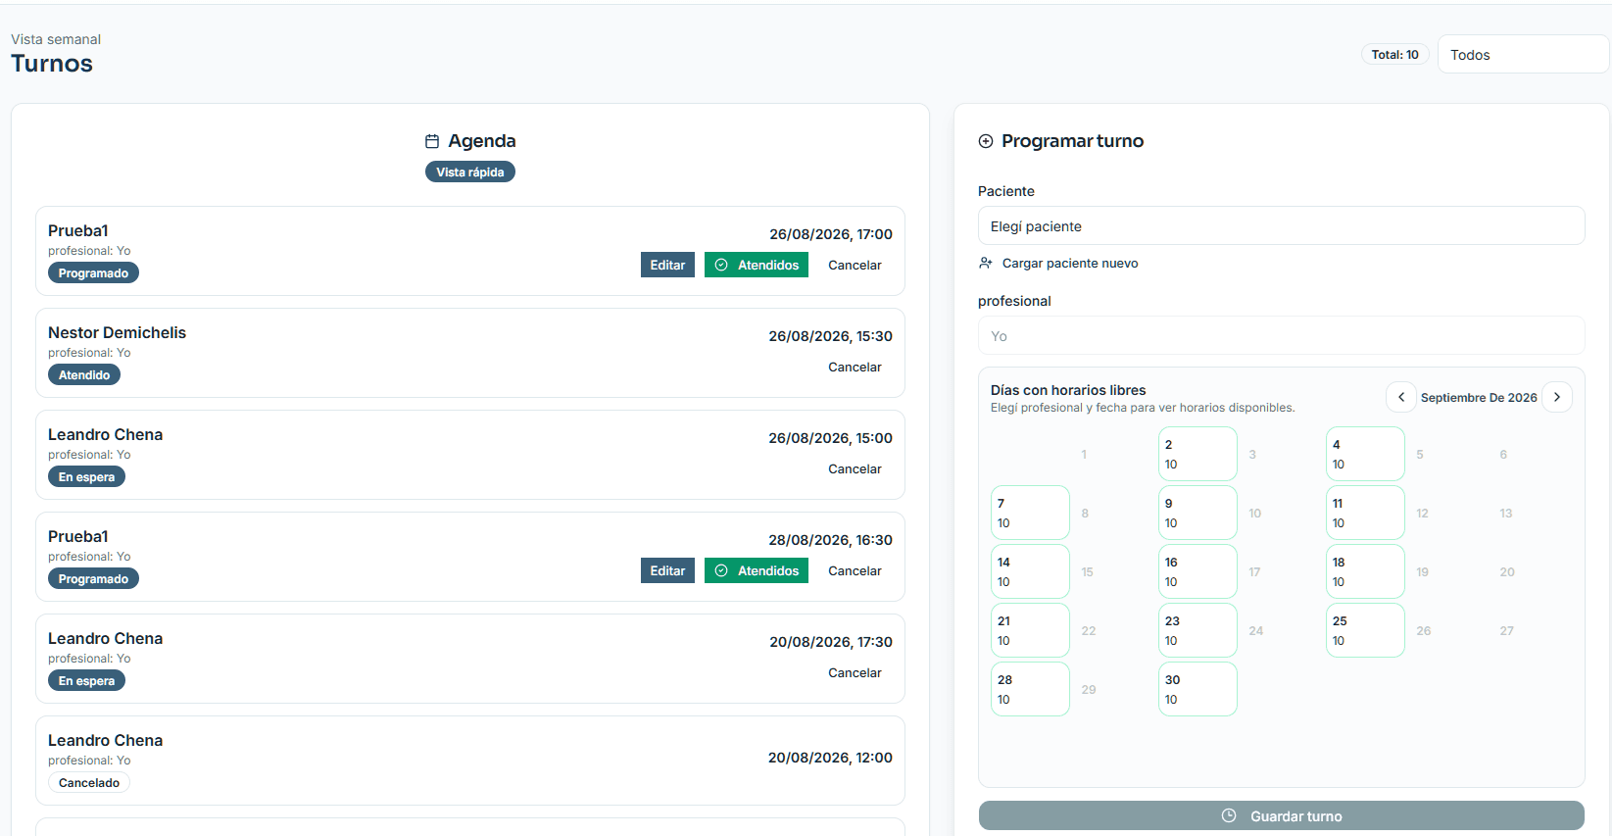The image size is (1612, 836).
Task: Select day 18 in the calendar
Action: click(x=1365, y=571)
